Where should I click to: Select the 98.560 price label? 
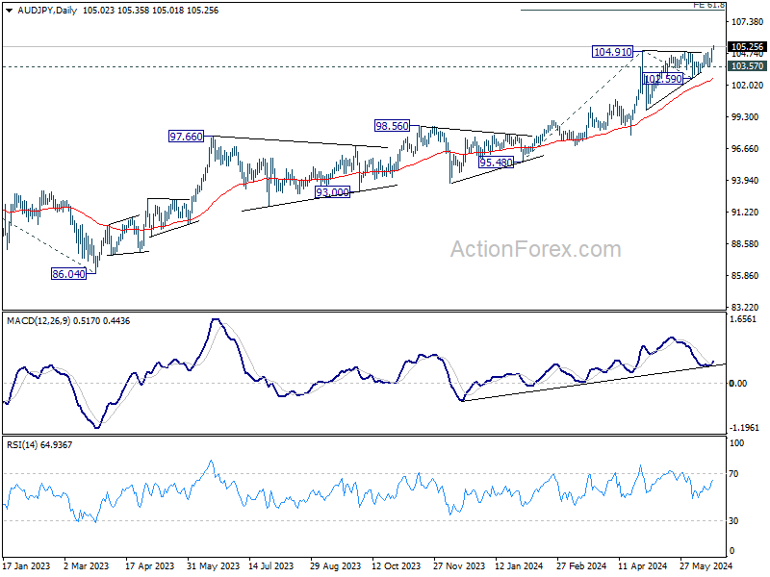[x=392, y=126]
